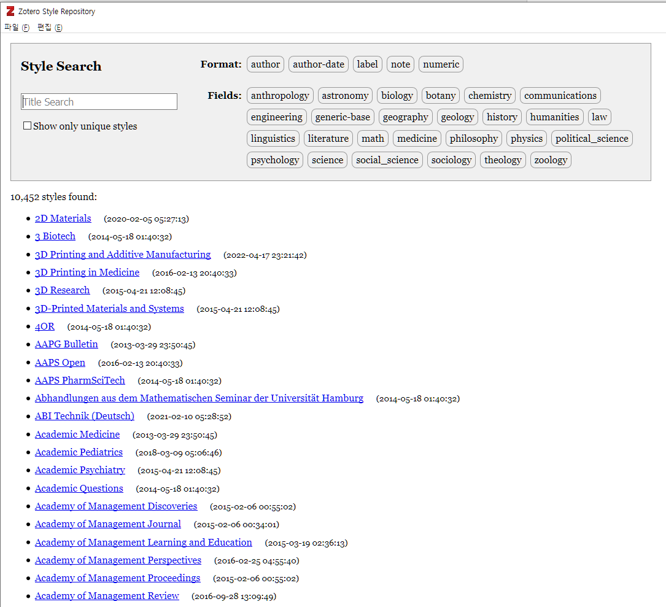Open the Academic Psychiatry style link

coord(80,470)
